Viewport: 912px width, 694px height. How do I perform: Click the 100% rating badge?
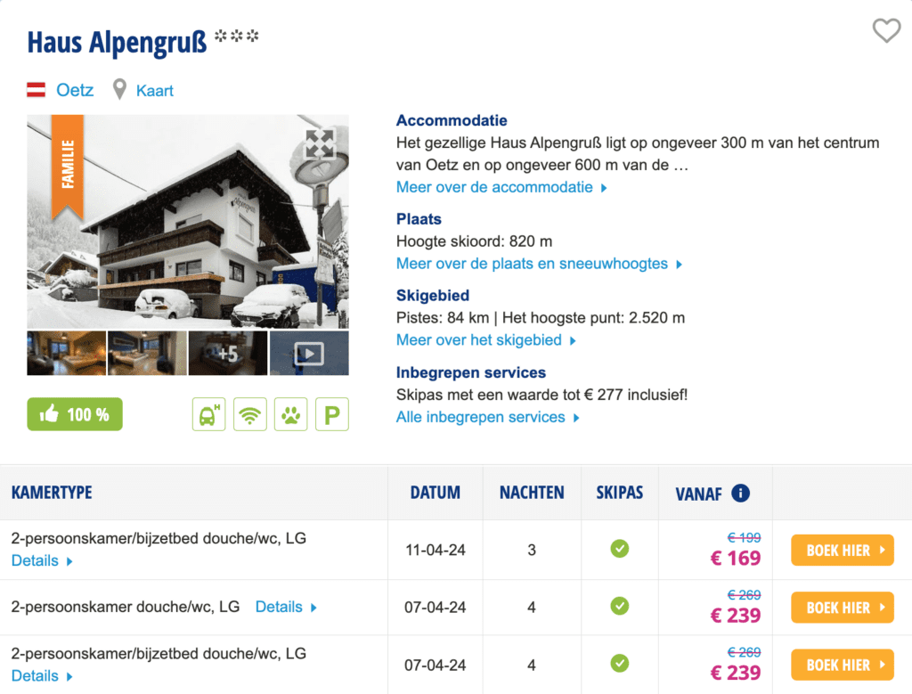(x=75, y=414)
